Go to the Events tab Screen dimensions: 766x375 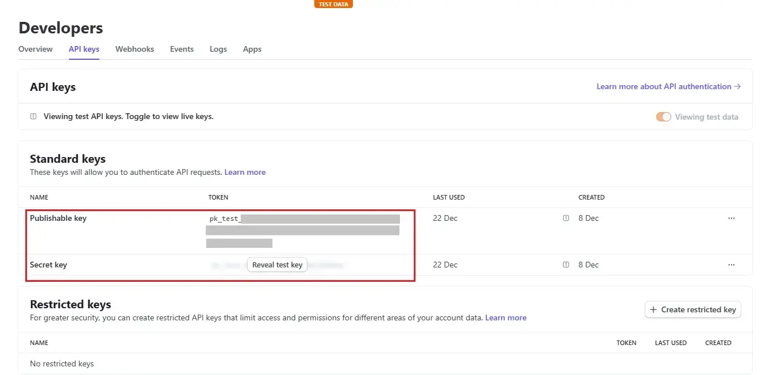click(182, 49)
